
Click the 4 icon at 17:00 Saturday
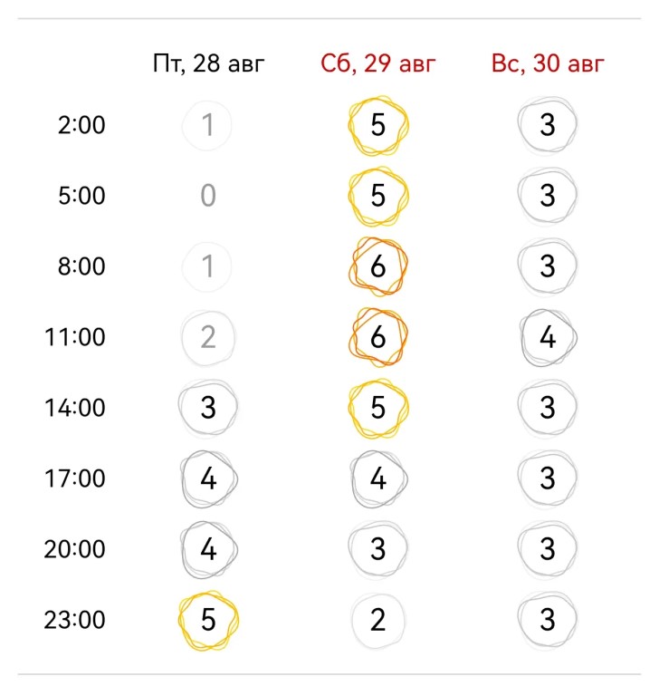[x=377, y=478]
